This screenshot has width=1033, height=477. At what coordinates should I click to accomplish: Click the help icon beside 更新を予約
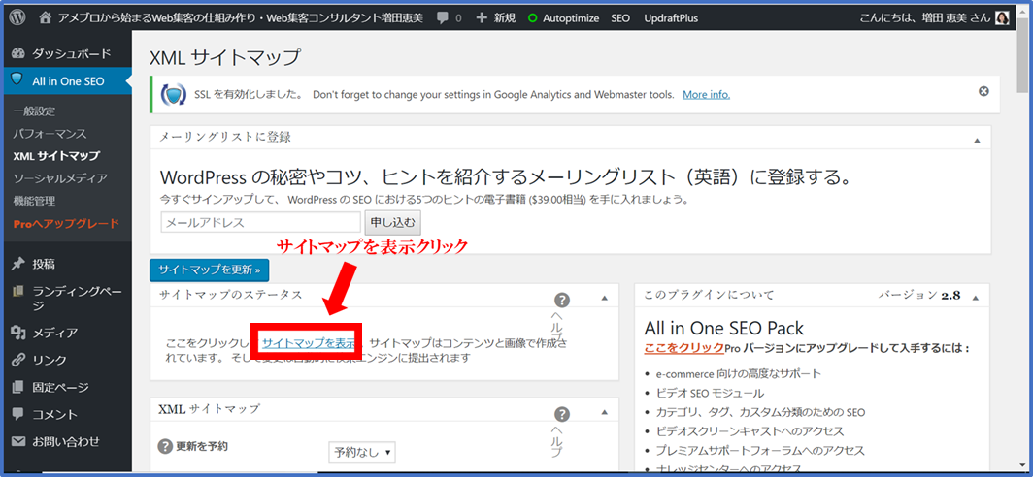pos(165,446)
